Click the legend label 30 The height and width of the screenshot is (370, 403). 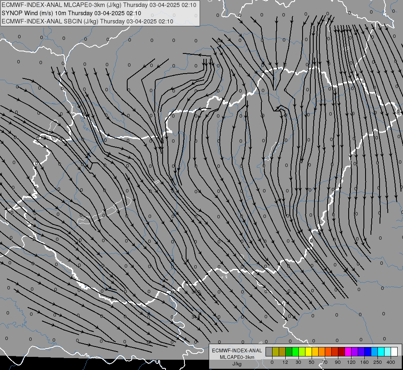pos(298,362)
